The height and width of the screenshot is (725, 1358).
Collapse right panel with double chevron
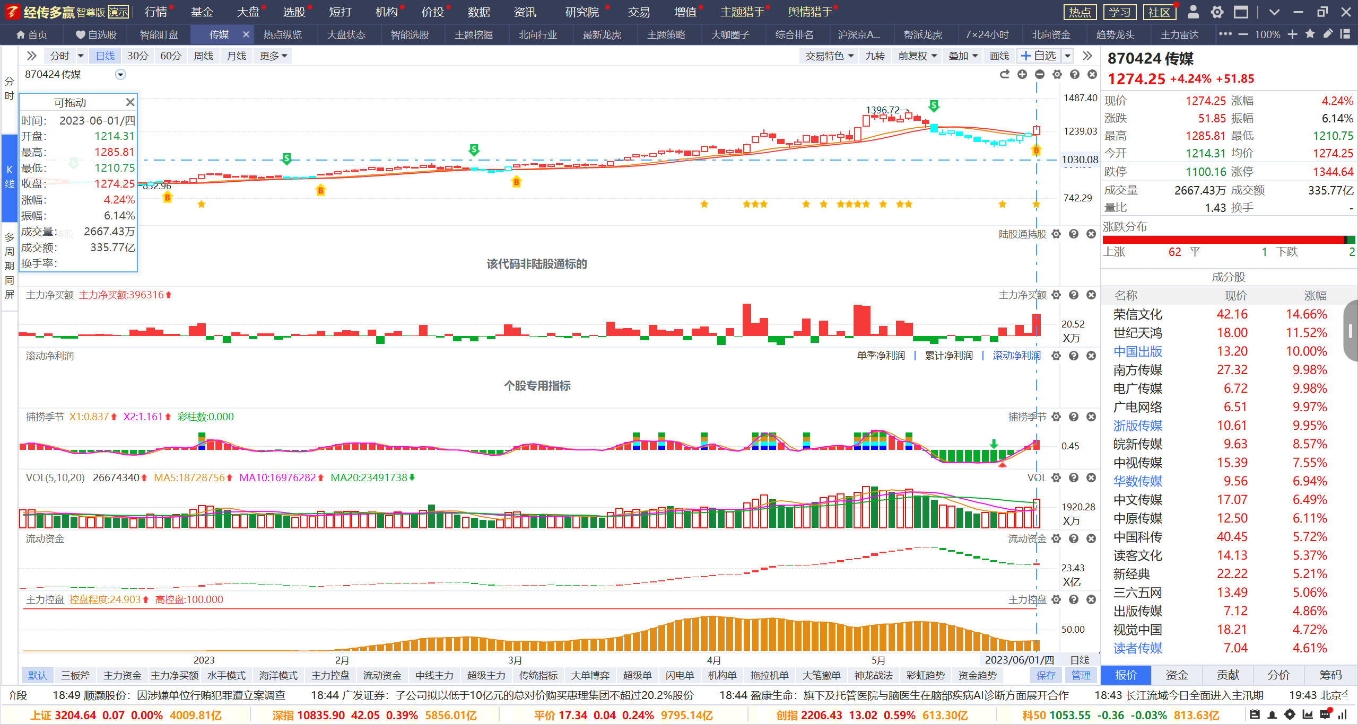1087,56
